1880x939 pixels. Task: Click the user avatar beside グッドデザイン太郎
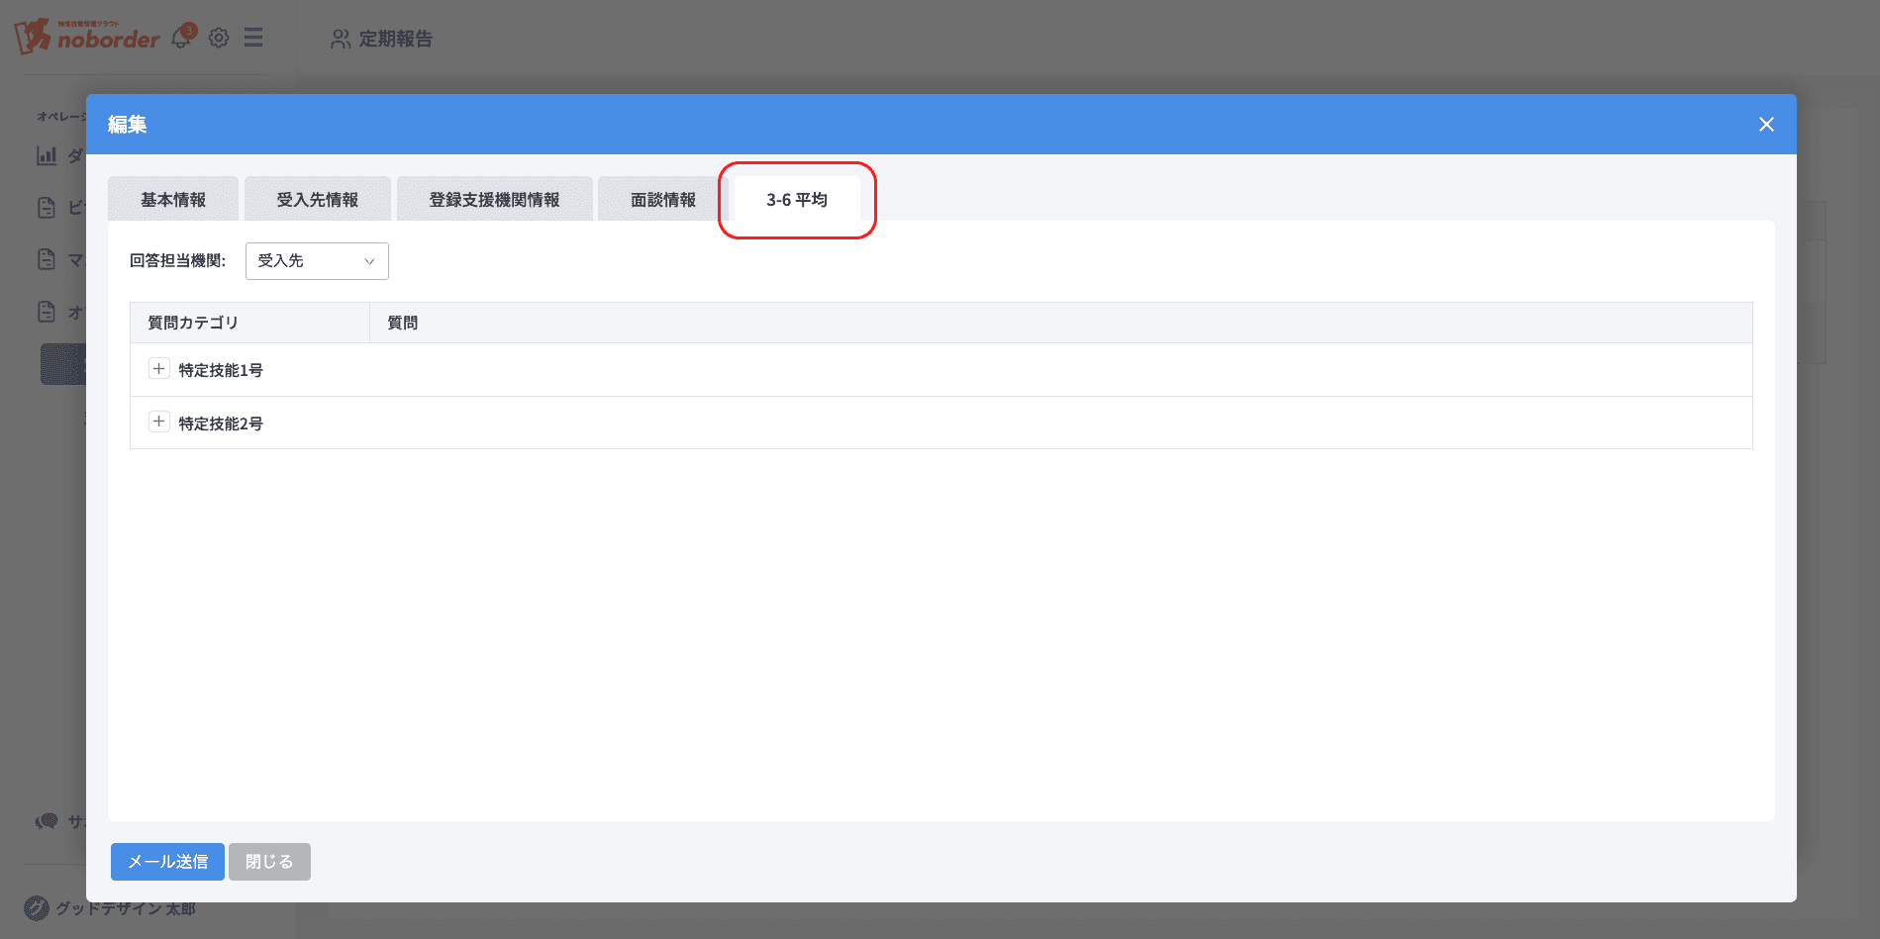pyautogui.click(x=37, y=907)
